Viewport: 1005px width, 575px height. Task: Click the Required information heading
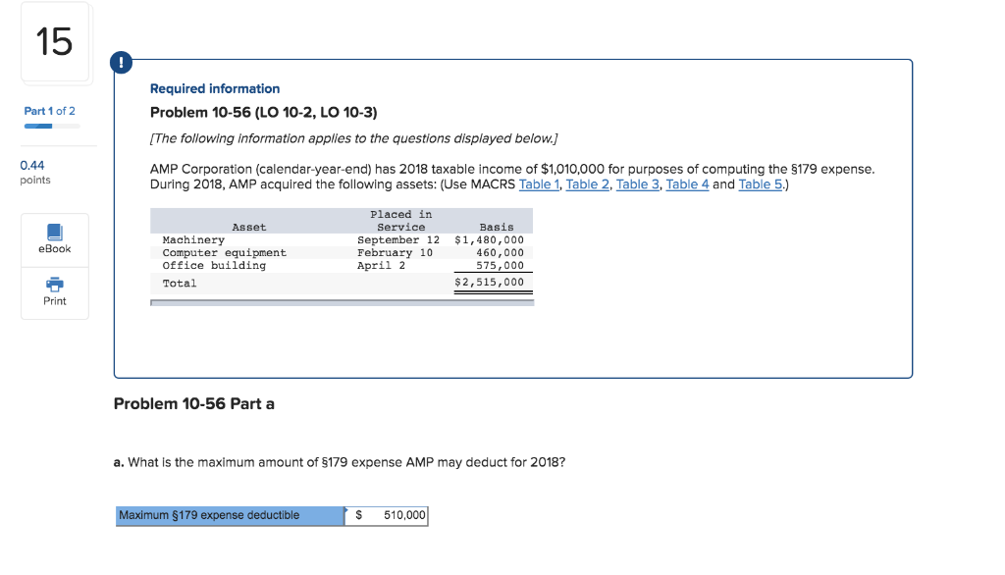[214, 88]
